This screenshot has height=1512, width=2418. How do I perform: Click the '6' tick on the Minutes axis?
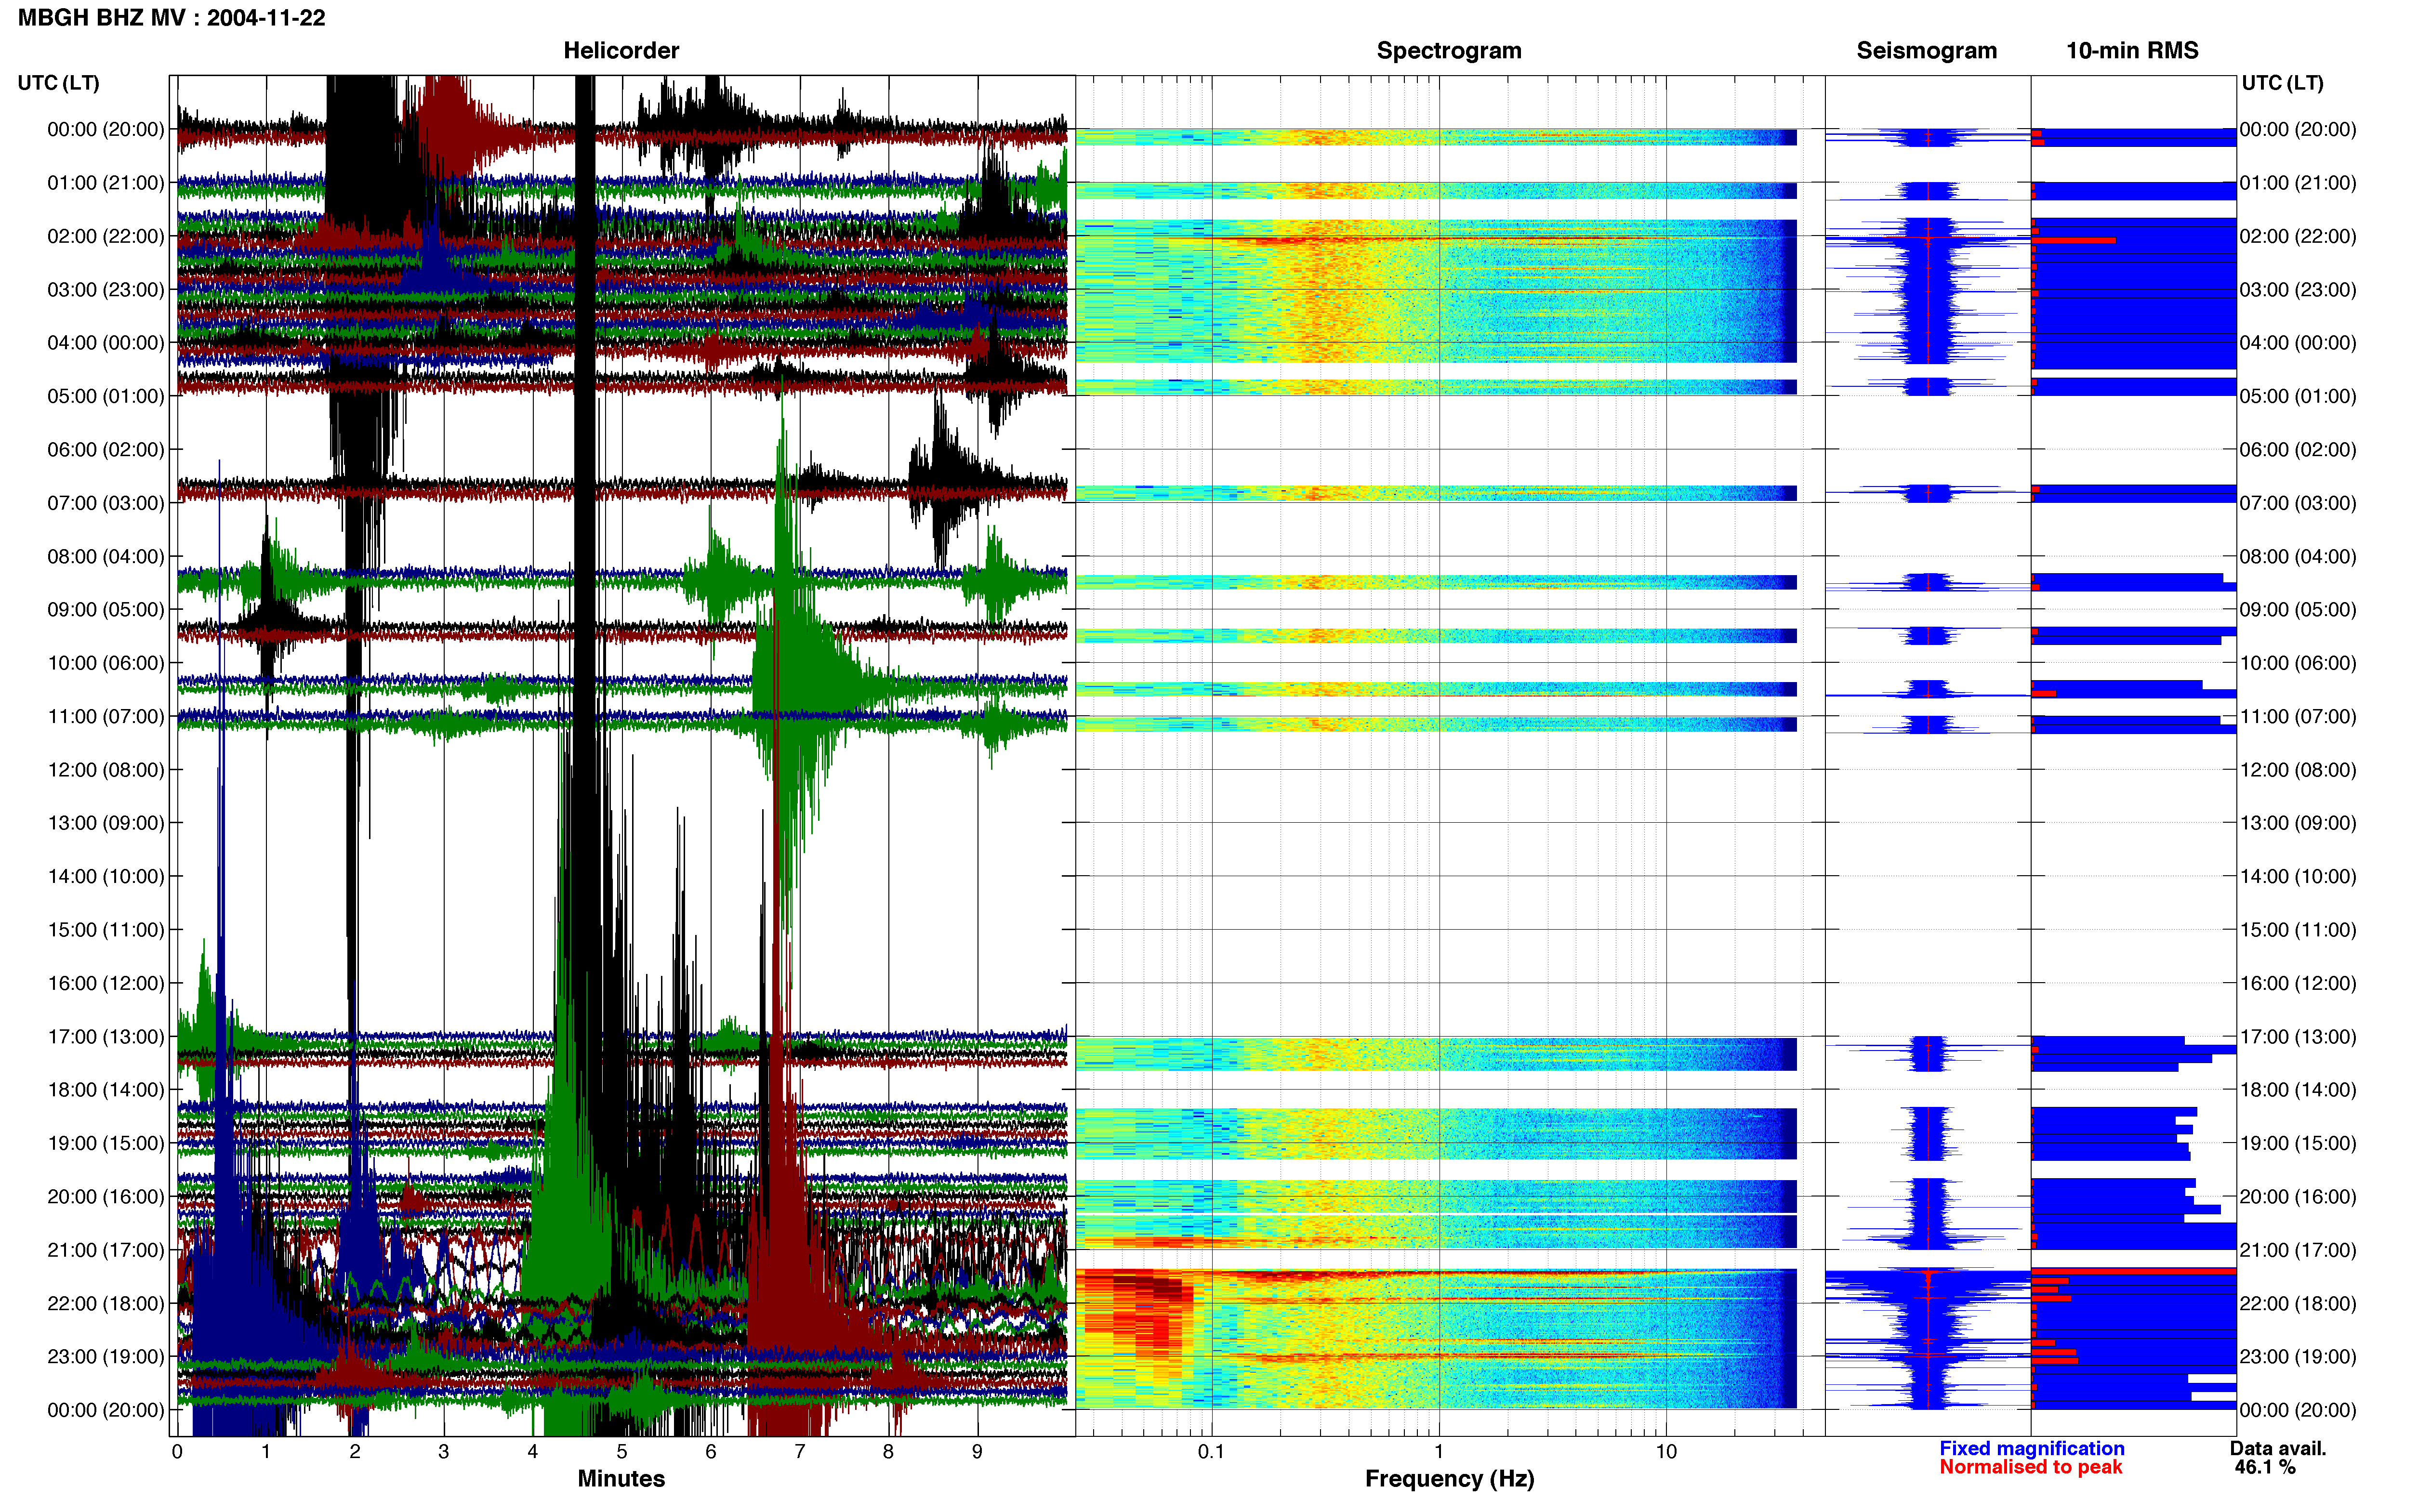coord(711,1452)
